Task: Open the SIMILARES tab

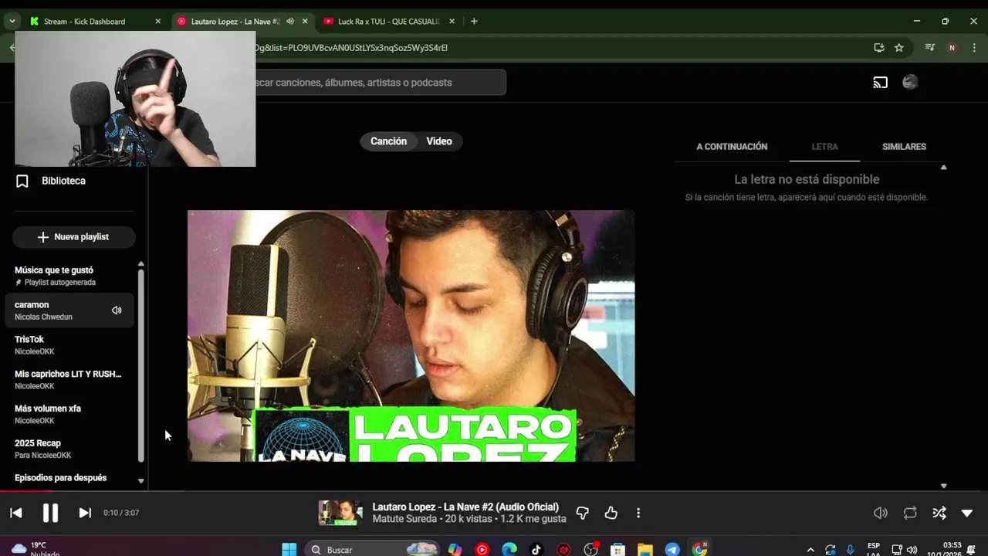Action: 904,147
